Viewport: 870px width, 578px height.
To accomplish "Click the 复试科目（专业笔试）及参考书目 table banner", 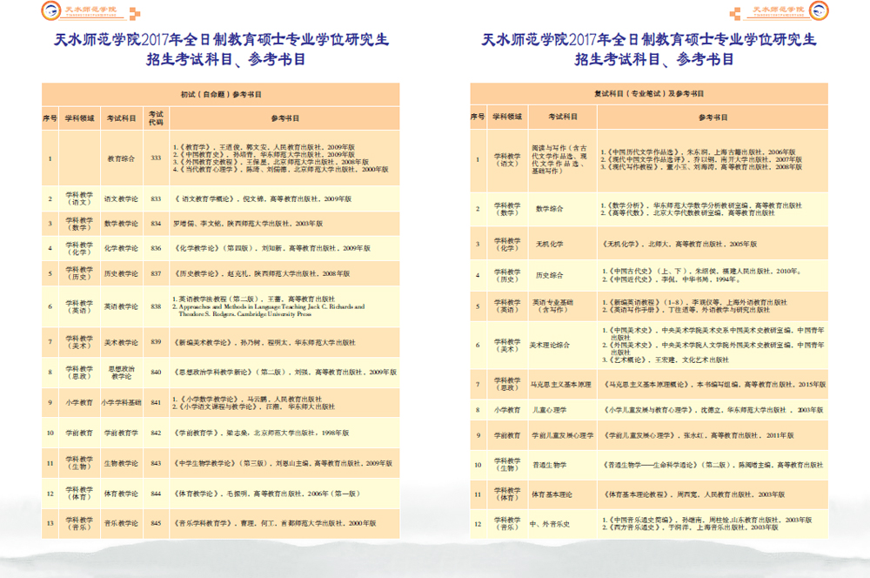I will (x=649, y=93).
